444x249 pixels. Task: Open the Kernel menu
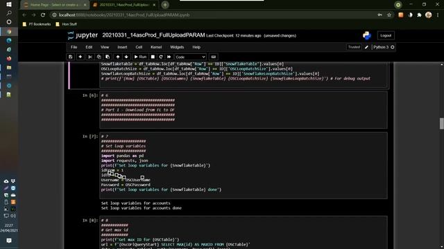pos(156,47)
